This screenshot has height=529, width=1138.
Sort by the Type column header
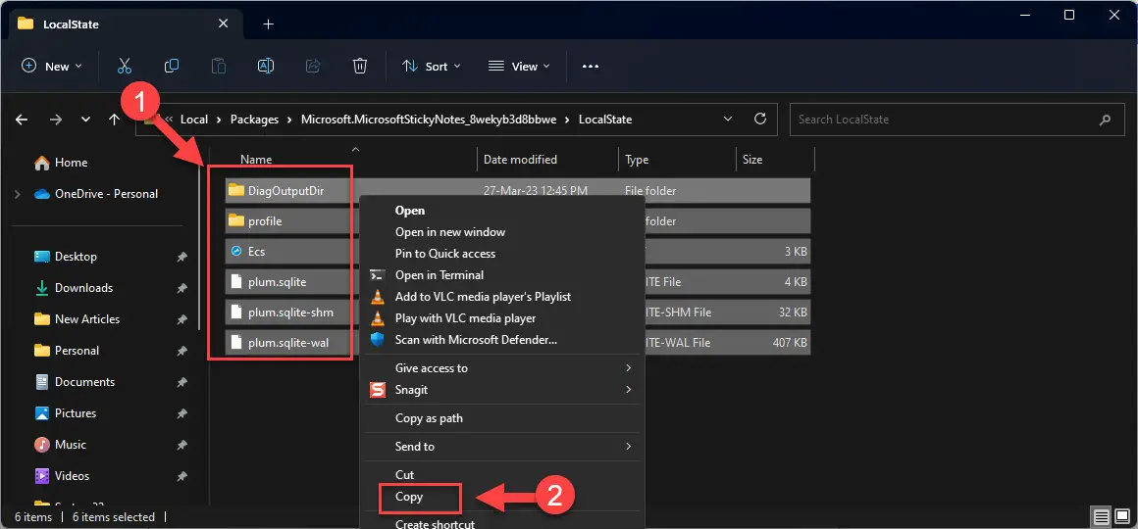(x=637, y=160)
